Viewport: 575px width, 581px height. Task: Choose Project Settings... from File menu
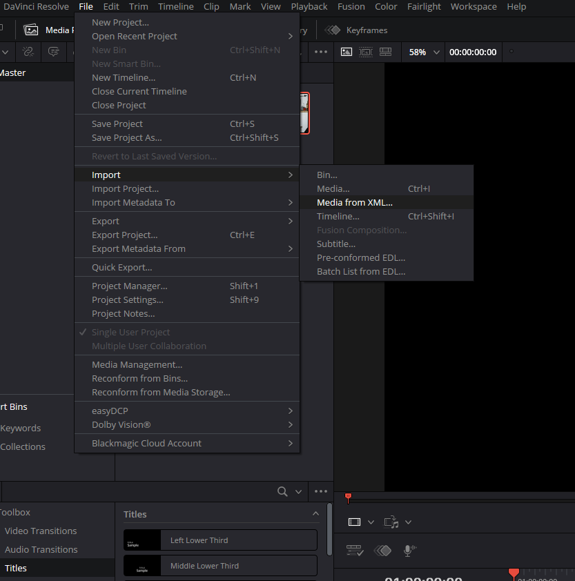128,299
